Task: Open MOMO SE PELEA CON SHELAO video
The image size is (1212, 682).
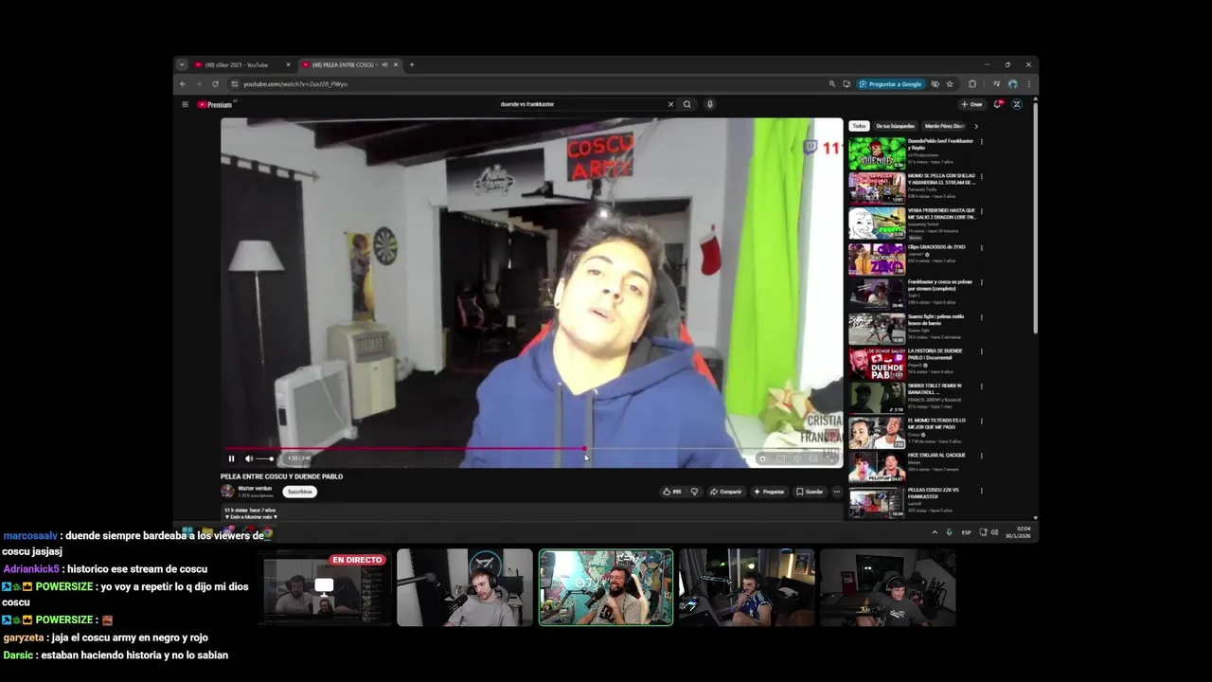Action: coord(877,188)
